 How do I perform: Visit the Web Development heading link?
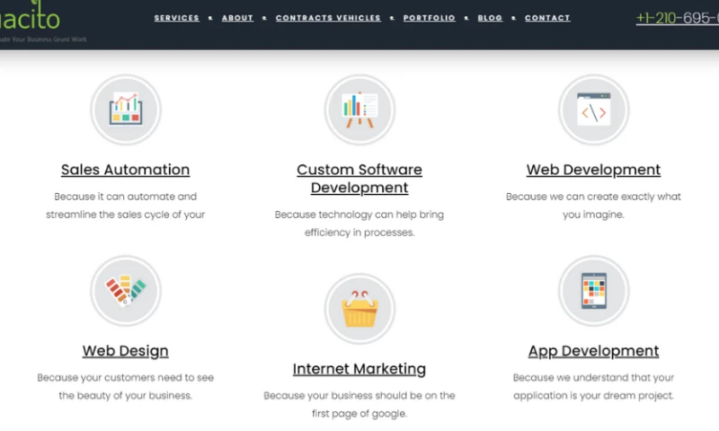click(x=593, y=170)
